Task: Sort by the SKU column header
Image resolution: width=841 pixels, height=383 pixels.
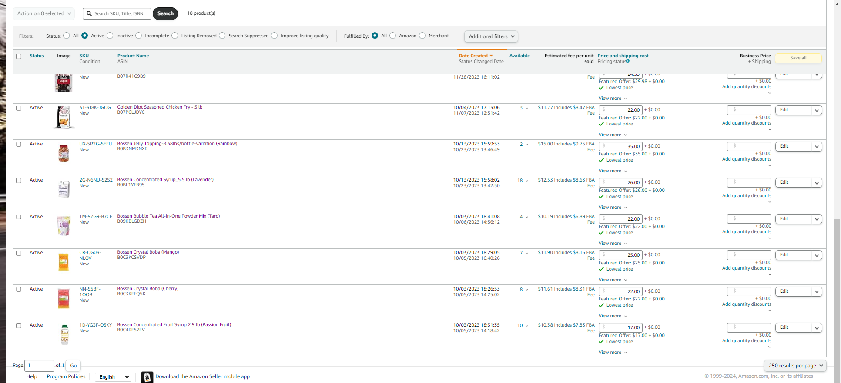Action: 84,56
